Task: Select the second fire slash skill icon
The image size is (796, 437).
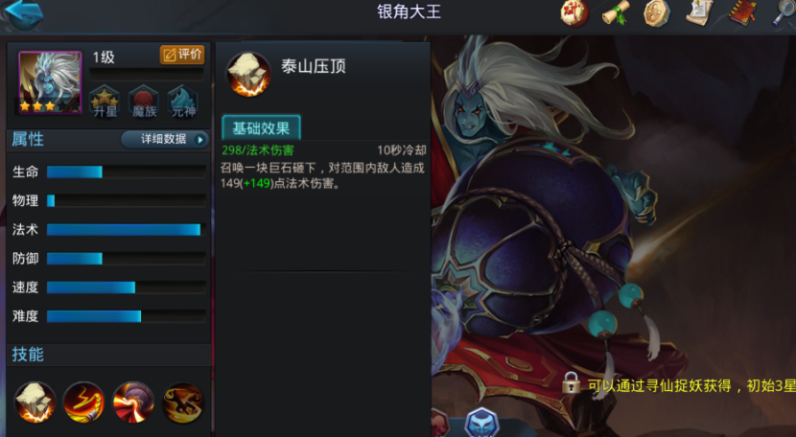Action: click(83, 403)
